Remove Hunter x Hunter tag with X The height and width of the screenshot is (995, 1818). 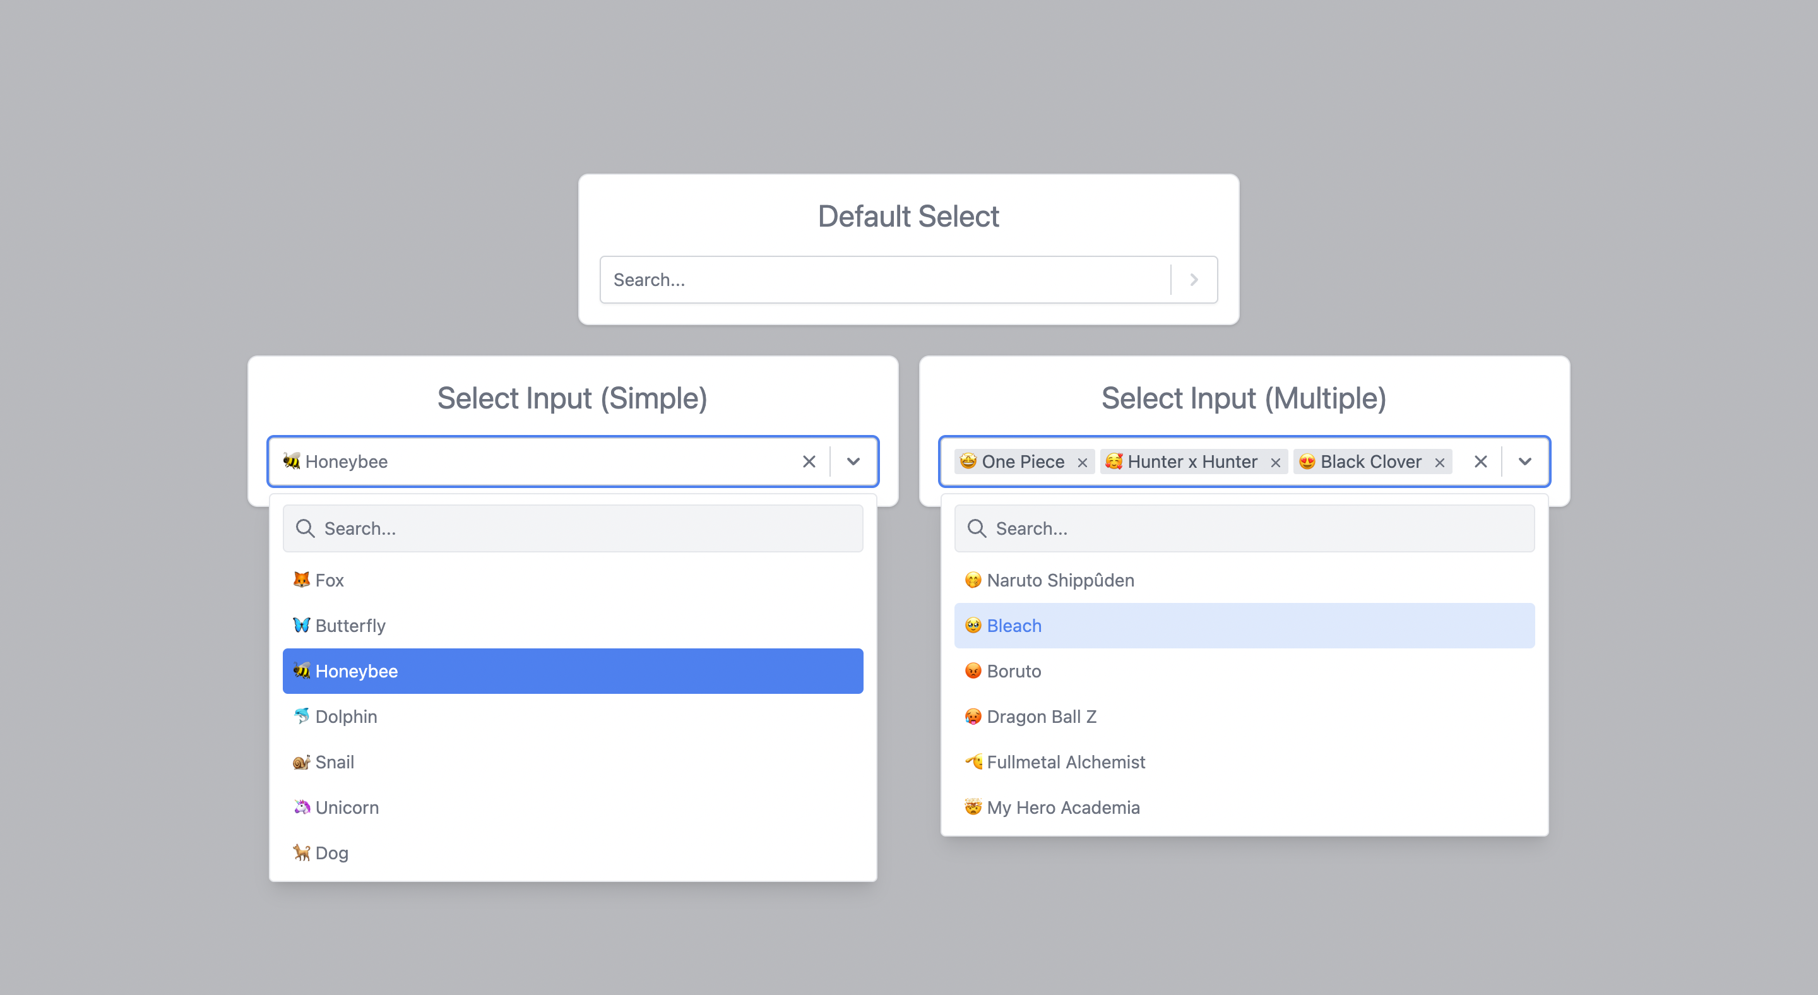coord(1275,462)
